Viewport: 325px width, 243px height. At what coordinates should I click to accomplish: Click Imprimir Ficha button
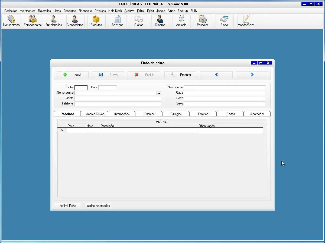point(67,206)
